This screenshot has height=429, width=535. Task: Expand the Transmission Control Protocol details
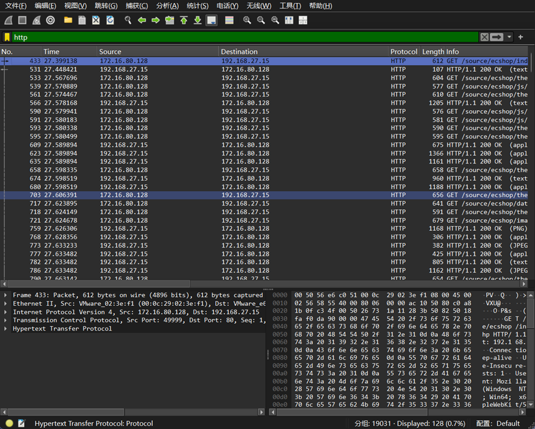coord(5,320)
